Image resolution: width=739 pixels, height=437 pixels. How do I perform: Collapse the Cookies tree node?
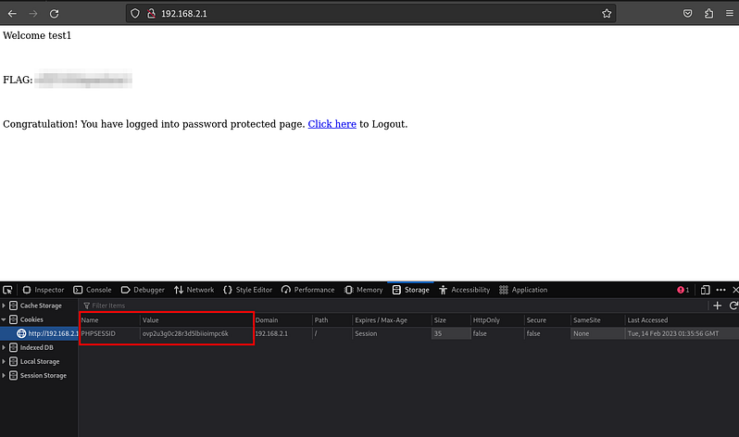[x=4, y=319]
